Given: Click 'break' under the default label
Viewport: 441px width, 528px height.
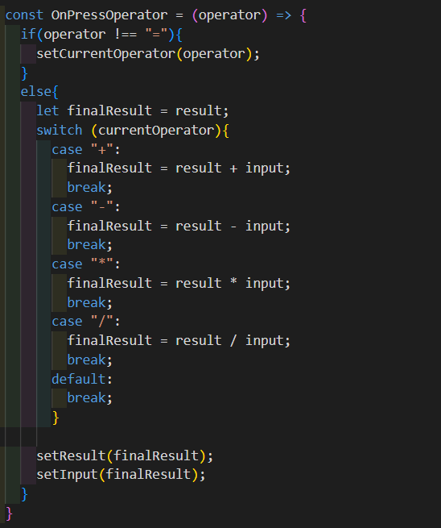Looking at the screenshot, I should coord(86,397).
